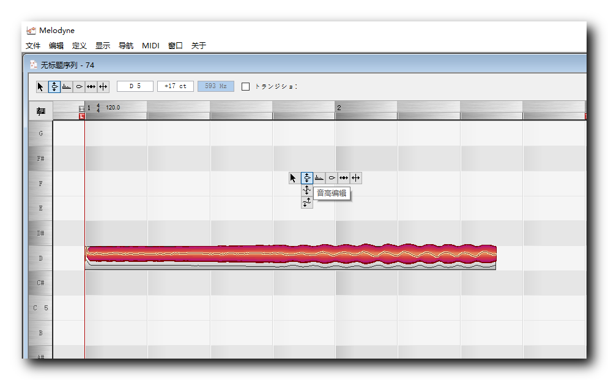The height and width of the screenshot is (380, 608).
Task: Click bar number 2 on the ruler
Action: coord(339,108)
